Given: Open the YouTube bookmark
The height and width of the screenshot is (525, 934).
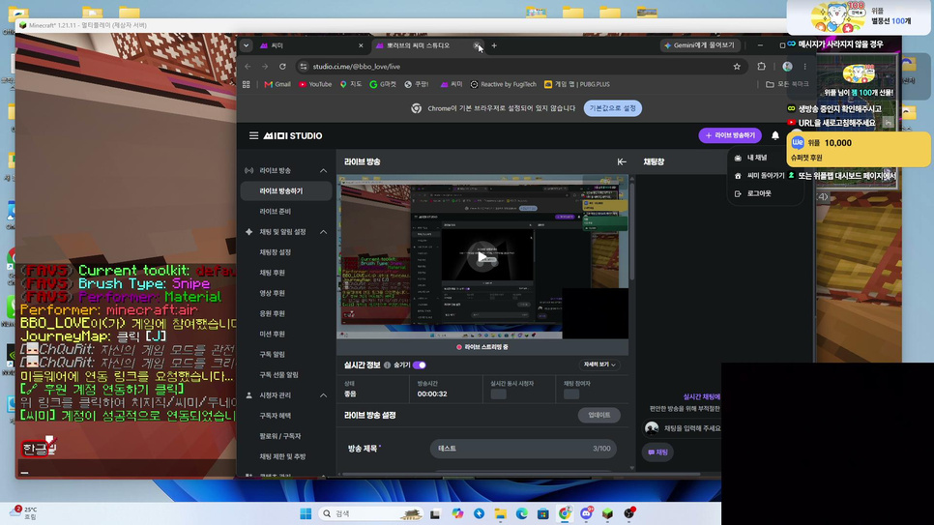Looking at the screenshot, I should tap(315, 85).
